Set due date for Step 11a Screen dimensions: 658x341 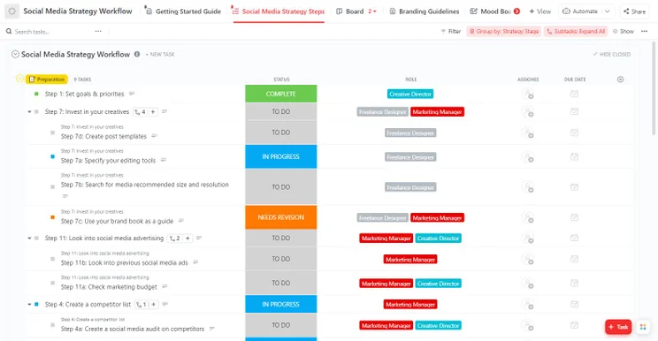coord(574,284)
